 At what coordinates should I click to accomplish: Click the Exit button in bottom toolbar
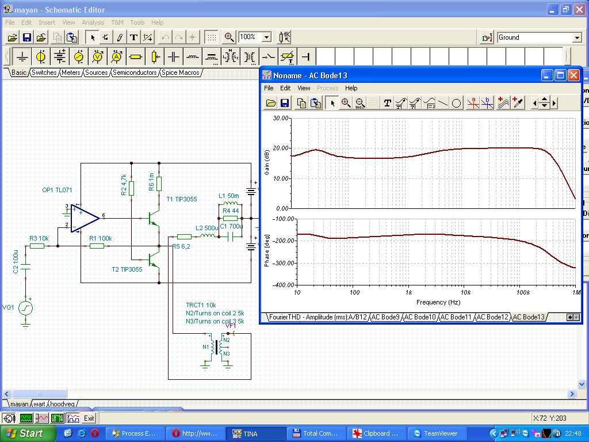pos(89,418)
